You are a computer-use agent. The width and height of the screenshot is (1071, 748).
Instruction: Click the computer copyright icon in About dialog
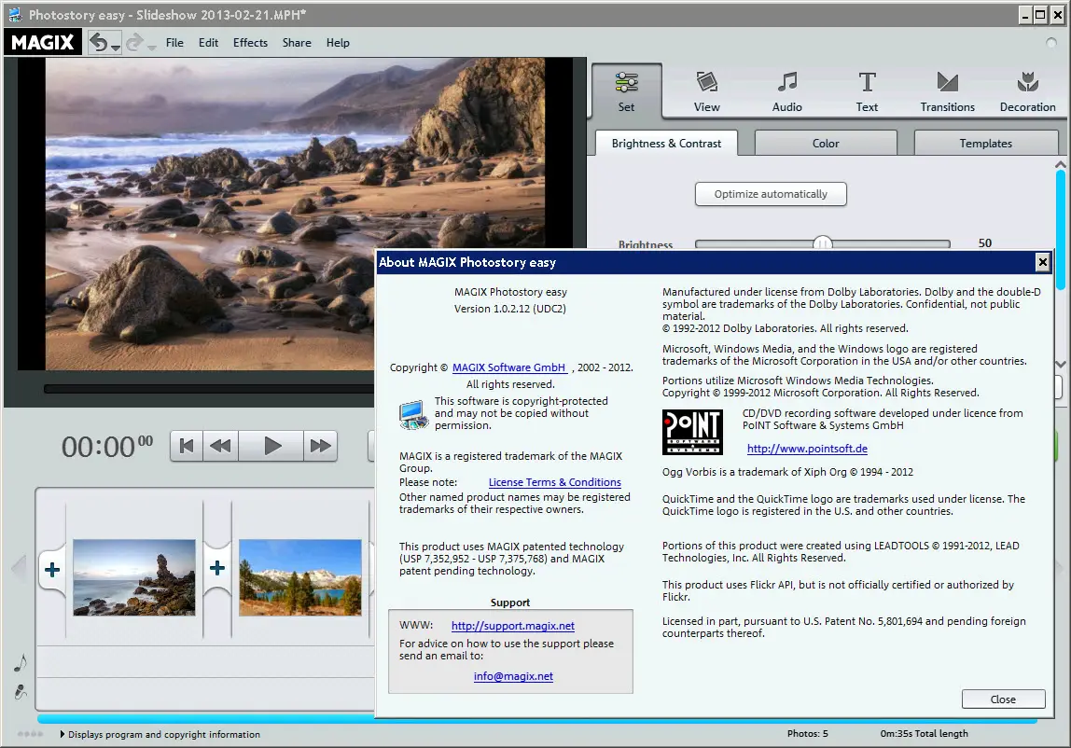coord(413,415)
